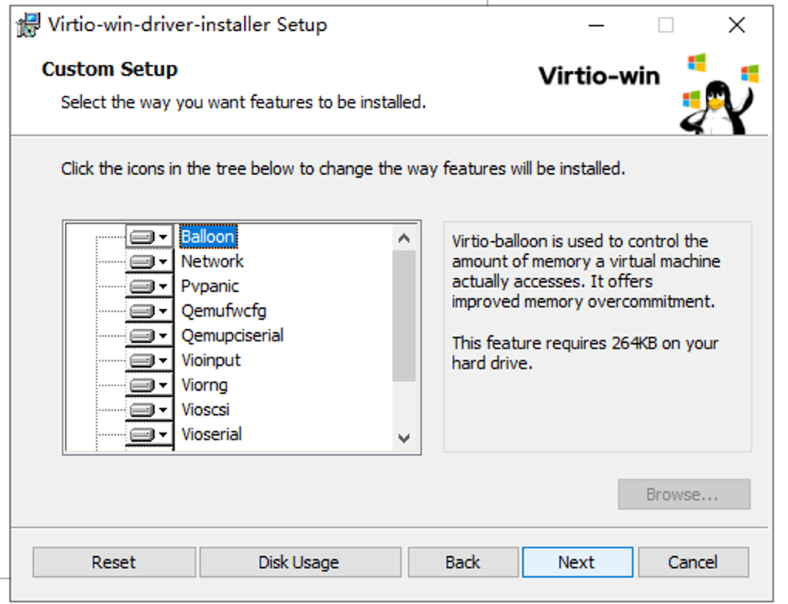This screenshot has height=604, width=788.
Task: Open the Network feature install-state dropdown
Action: [149, 261]
